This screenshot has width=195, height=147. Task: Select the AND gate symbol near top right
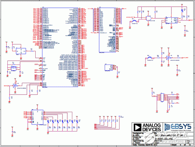[x=148, y=18]
